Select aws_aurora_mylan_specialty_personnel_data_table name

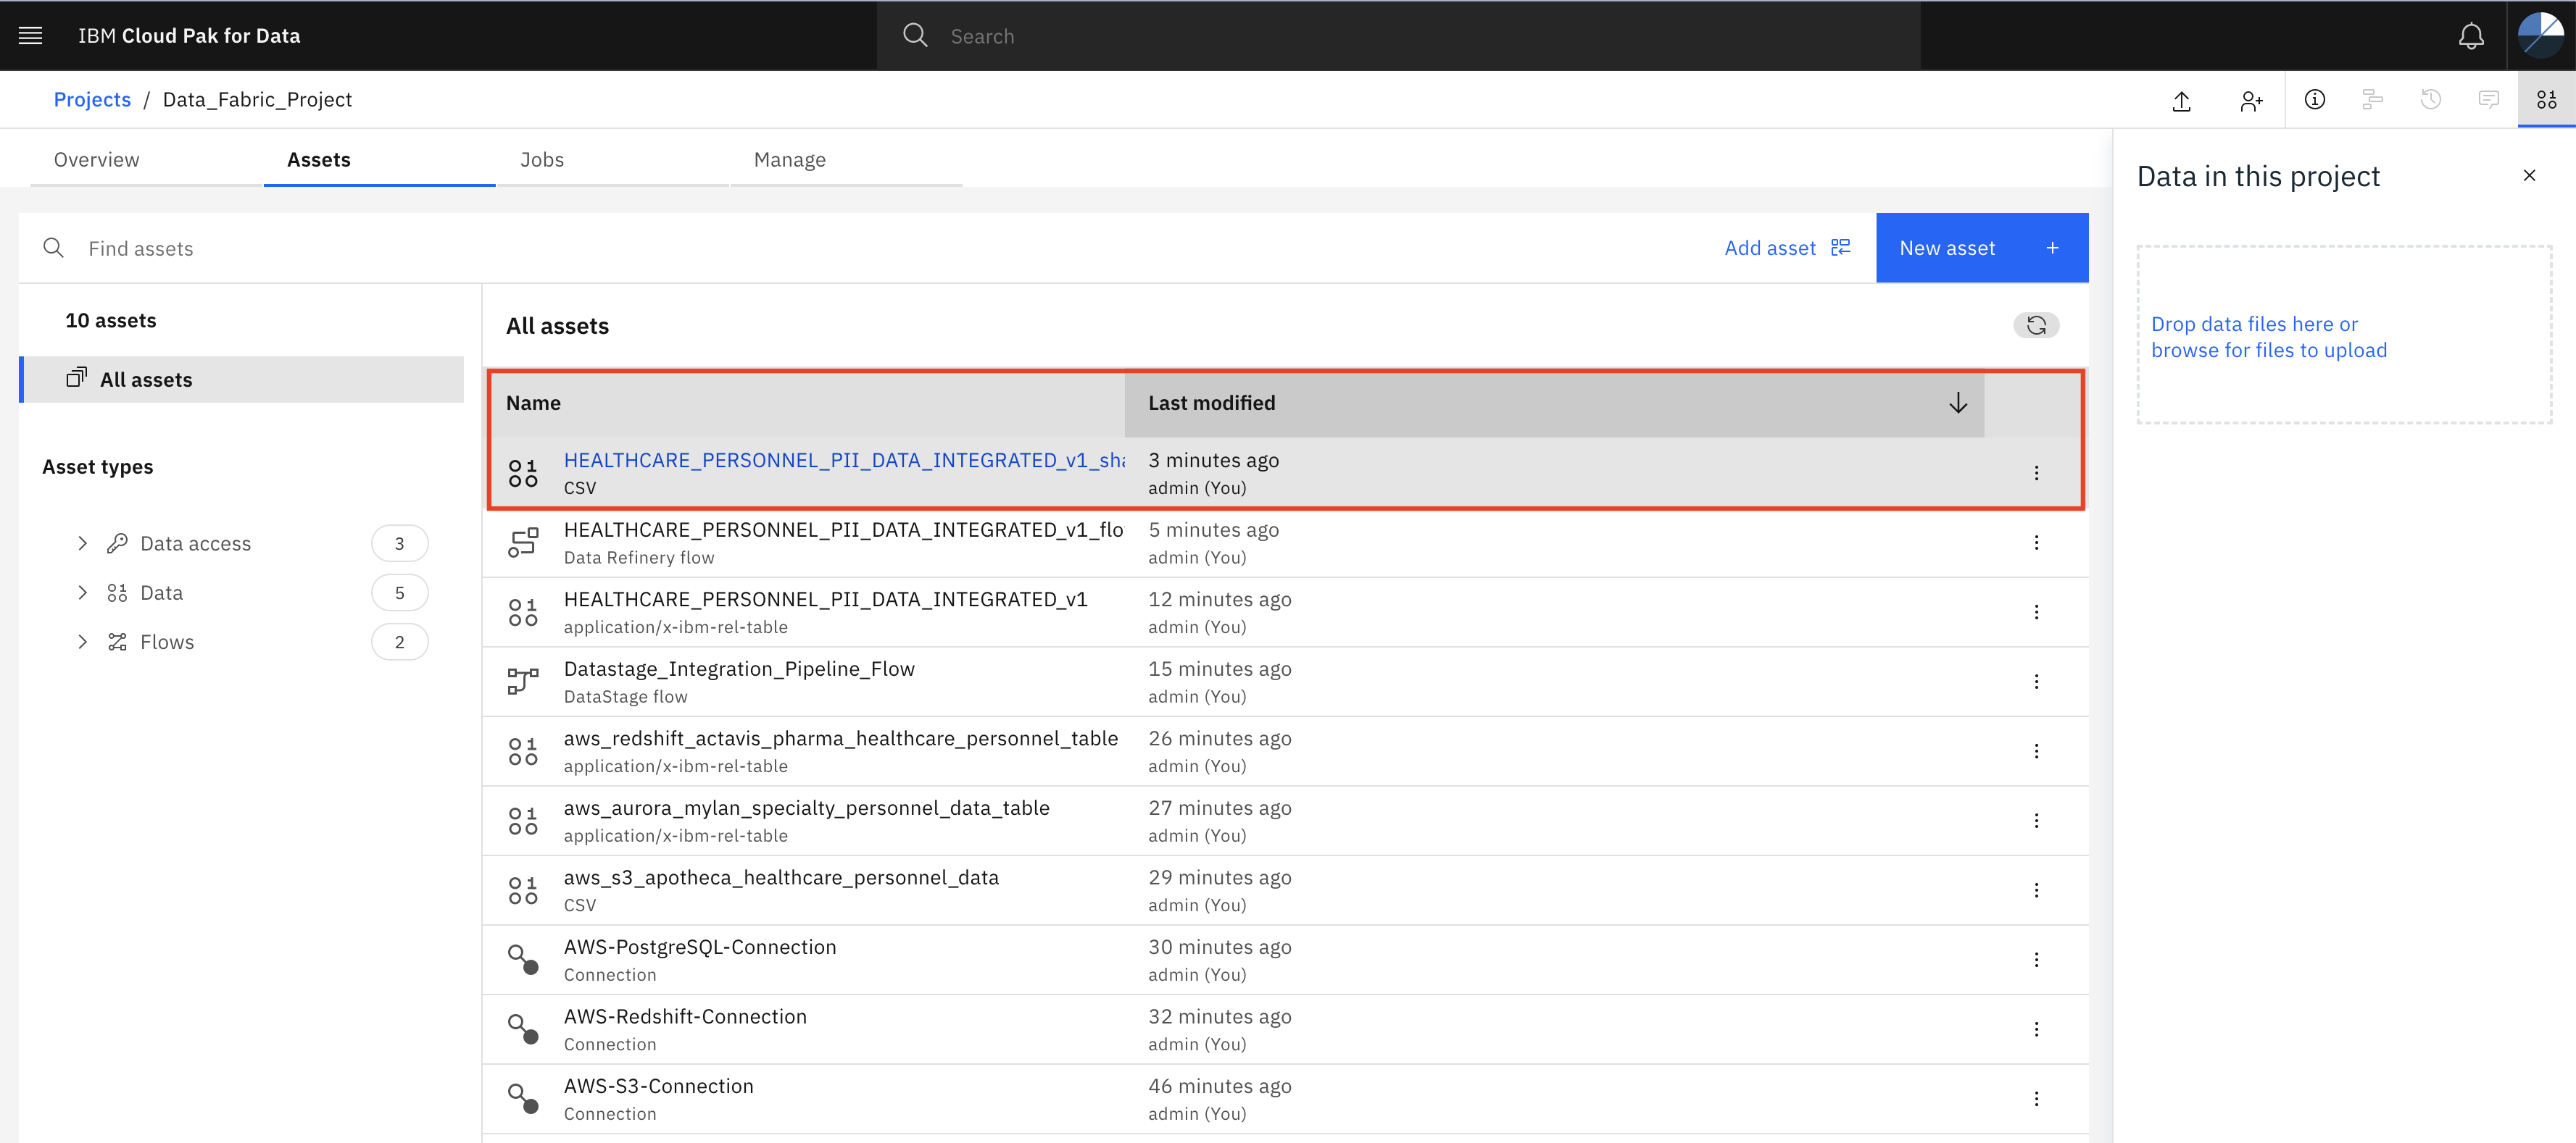pyautogui.click(x=806, y=808)
